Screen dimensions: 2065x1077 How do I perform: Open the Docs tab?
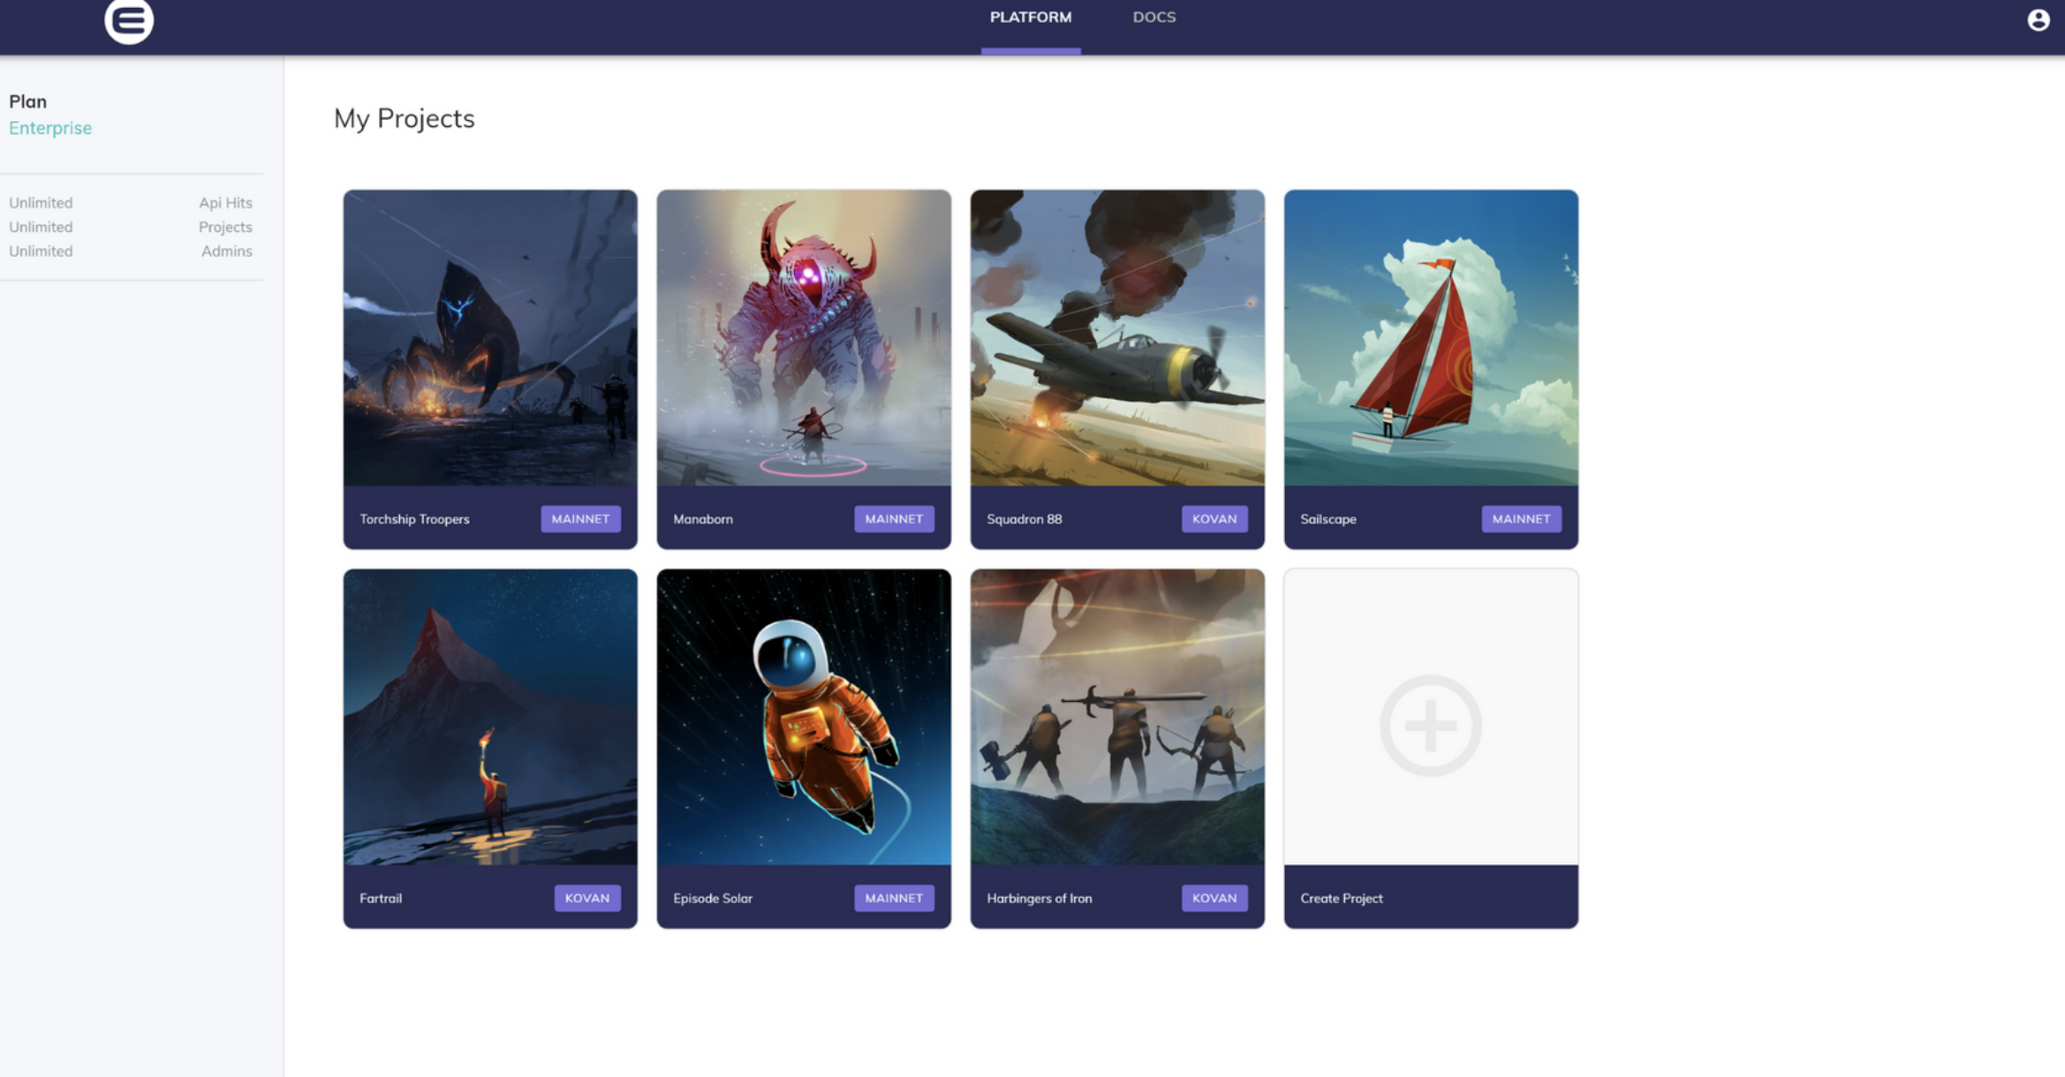[1154, 18]
